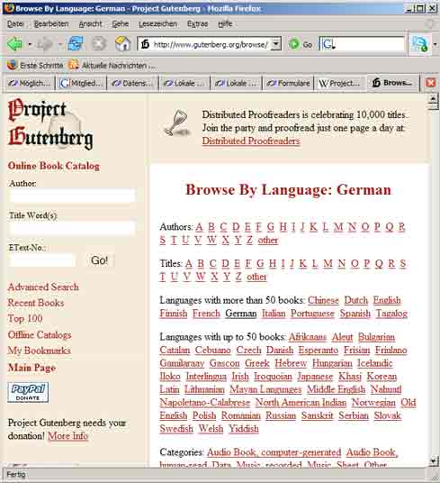Switch to the Formulare tab
Image resolution: width=440 pixels, height=483 pixels.
[288, 83]
